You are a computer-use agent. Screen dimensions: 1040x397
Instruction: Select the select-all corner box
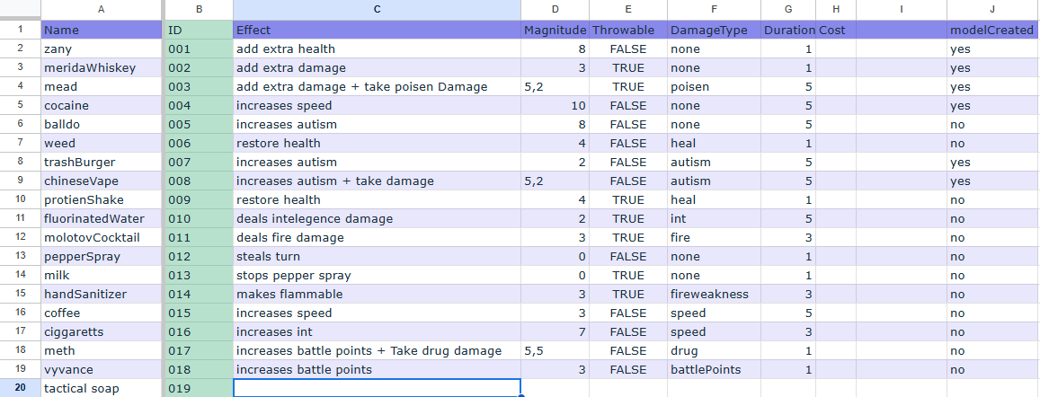20,9
